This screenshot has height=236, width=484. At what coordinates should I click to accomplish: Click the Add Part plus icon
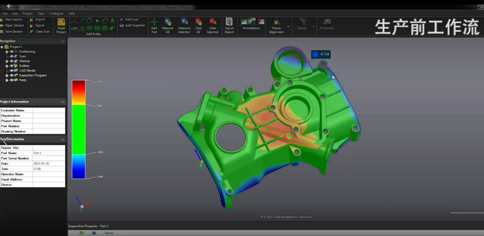pos(154,21)
